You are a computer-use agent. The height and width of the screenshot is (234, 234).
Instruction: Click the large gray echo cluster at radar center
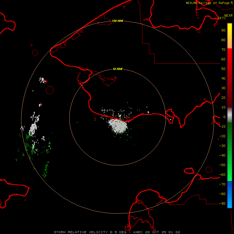(x=118, y=126)
